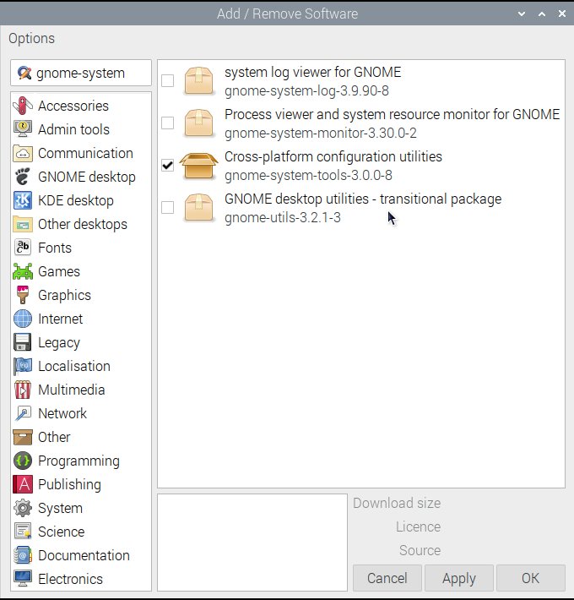Select the Admin tools category label
Viewport: 574px width, 600px height.
click(73, 129)
